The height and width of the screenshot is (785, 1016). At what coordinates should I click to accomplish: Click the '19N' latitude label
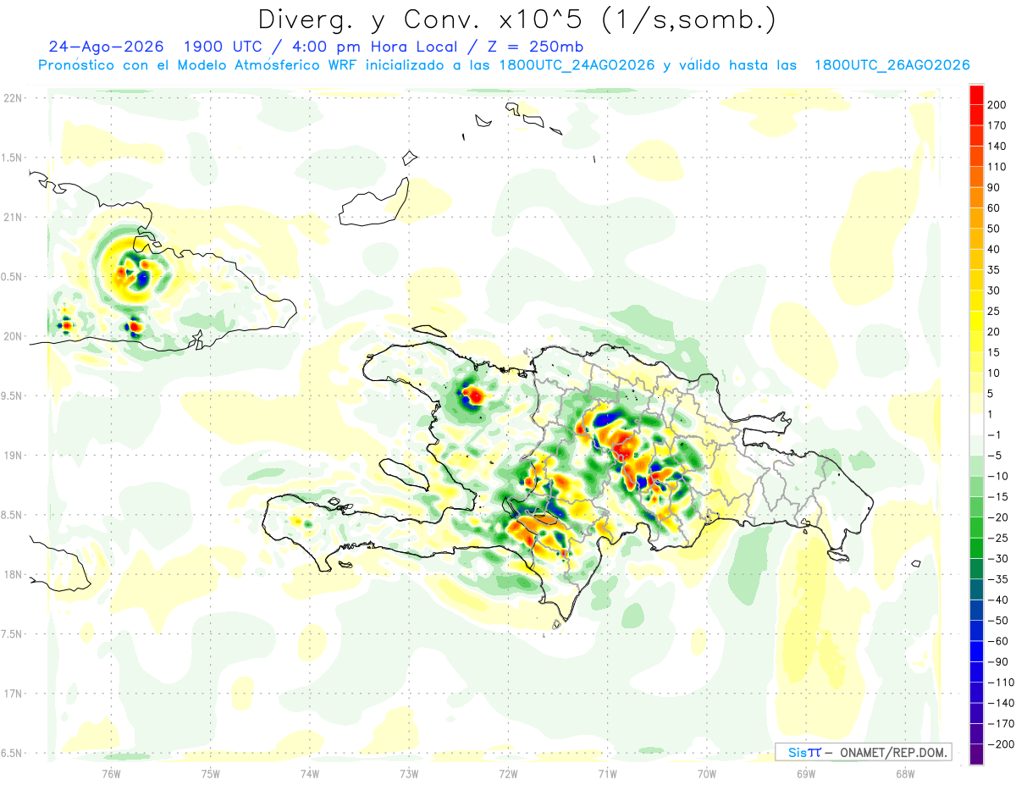click(13, 456)
